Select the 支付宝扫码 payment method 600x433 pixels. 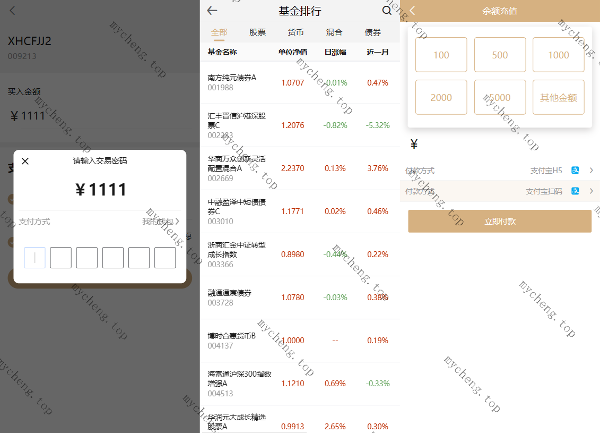(500, 191)
